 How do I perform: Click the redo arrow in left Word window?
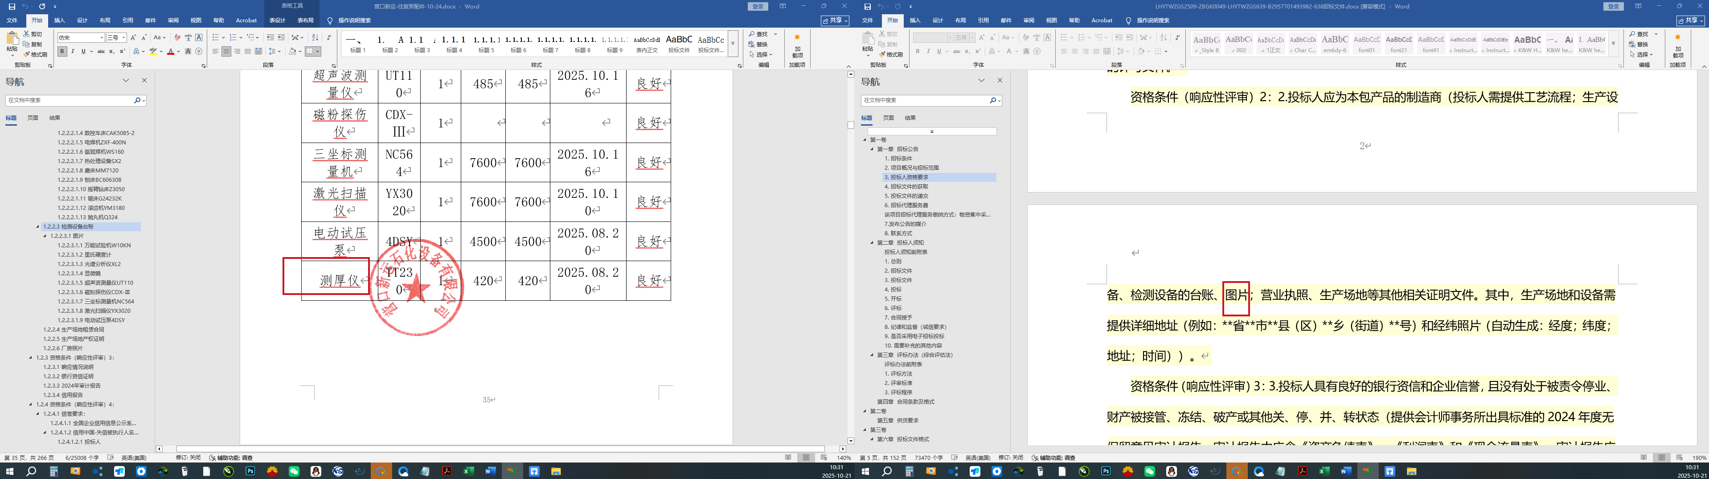pyautogui.click(x=42, y=7)
